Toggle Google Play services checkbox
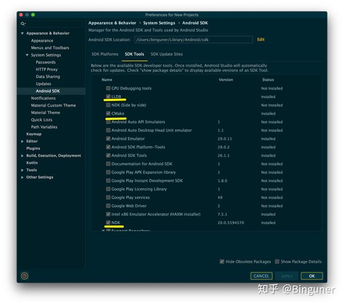Image resolution: width=344 pixels, height=305 pixels. click(108, 197)
